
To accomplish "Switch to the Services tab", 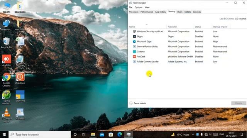I will tap(197, 12).
